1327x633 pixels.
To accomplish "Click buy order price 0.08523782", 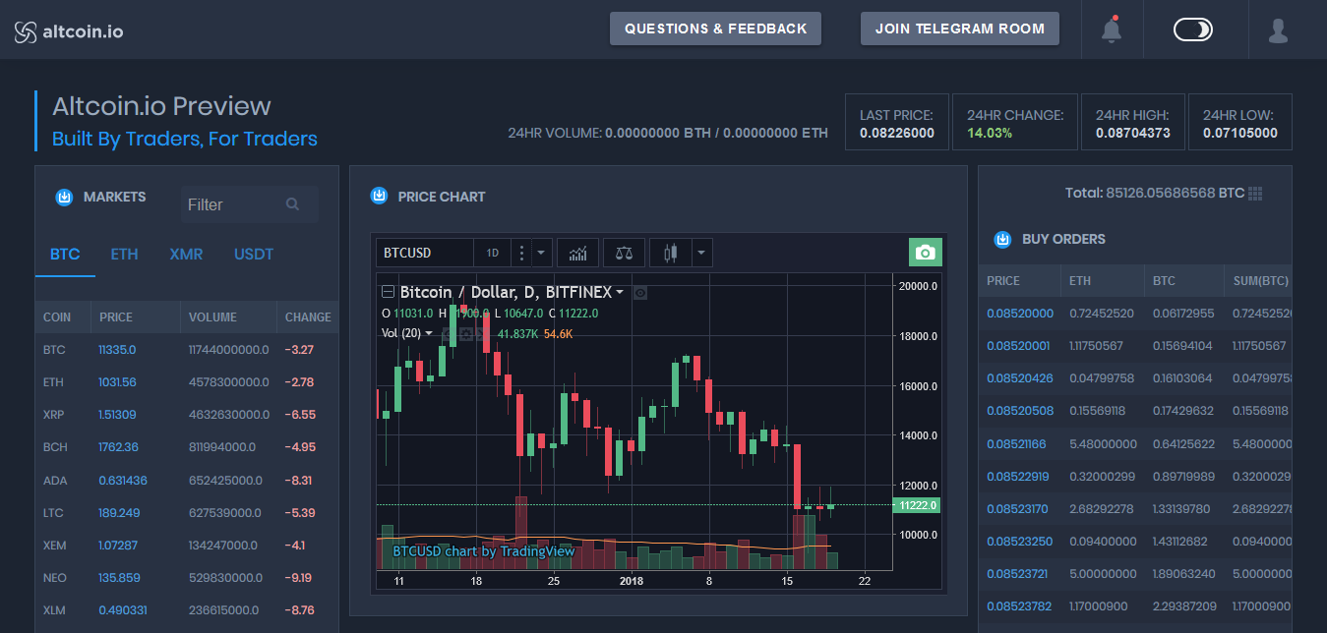I will [x=1020, y=606].
